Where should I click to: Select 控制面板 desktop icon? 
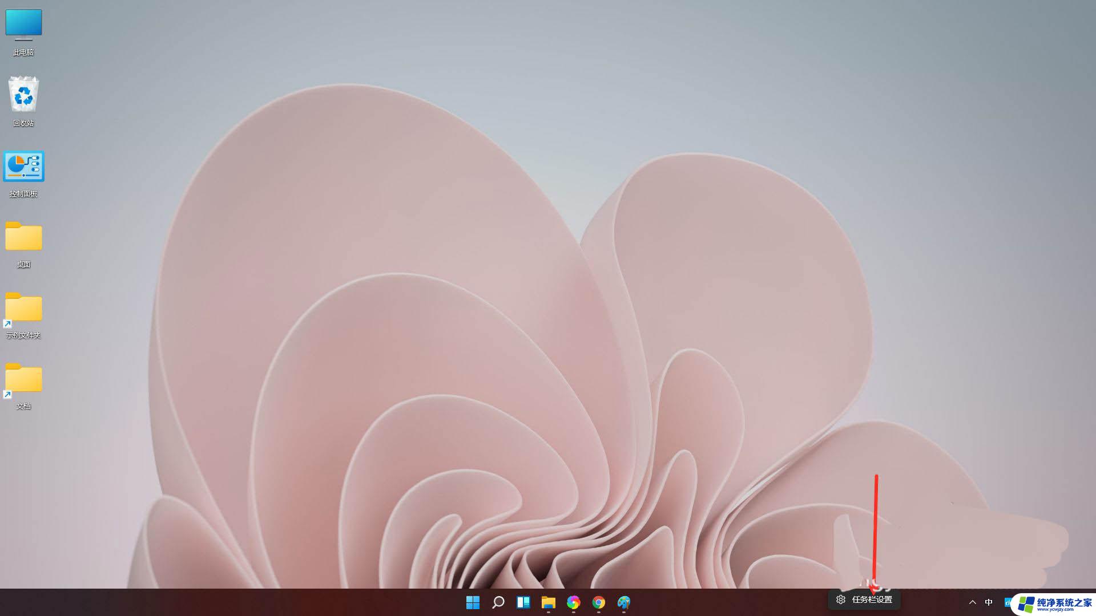pos(23,174)
